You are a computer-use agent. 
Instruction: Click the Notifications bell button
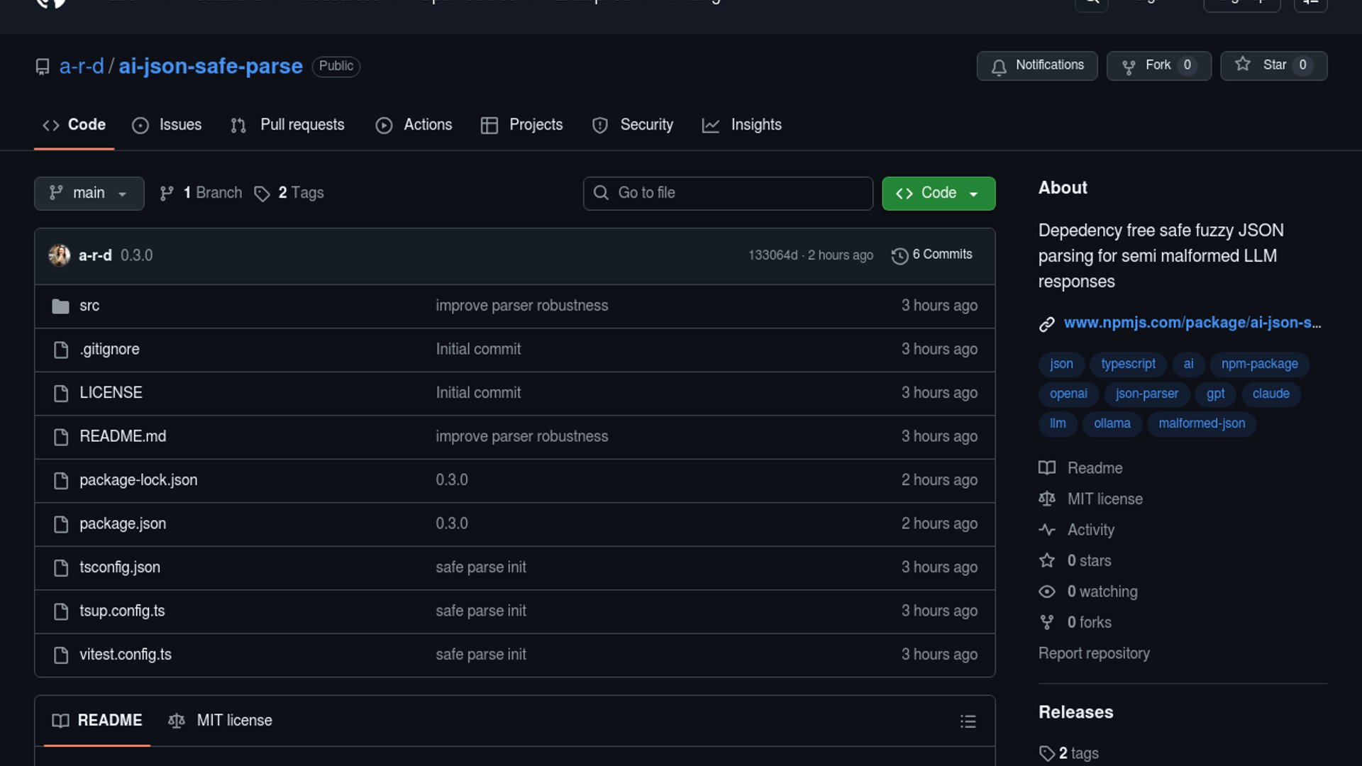coord(1036,65)
